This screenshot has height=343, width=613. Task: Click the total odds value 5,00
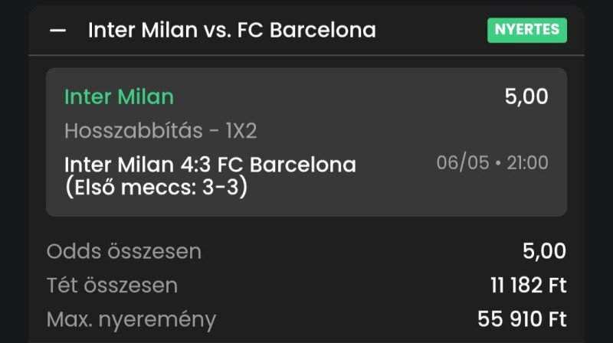click(544, 251)
